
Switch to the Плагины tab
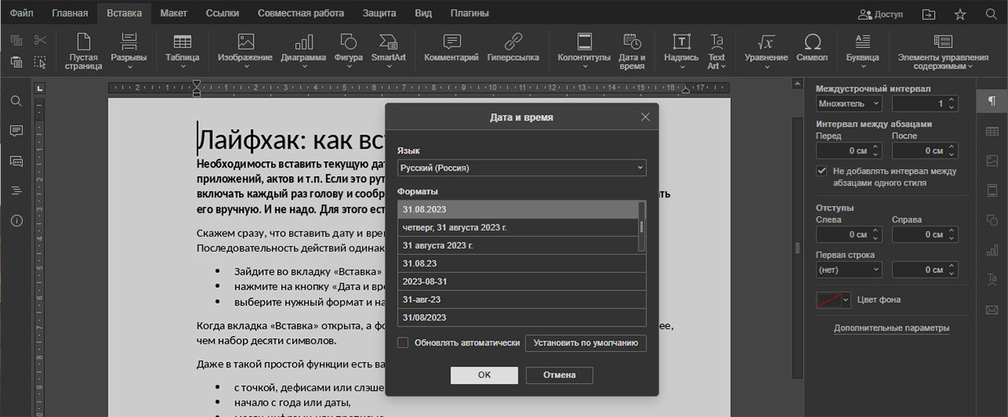tap(469, 13)
